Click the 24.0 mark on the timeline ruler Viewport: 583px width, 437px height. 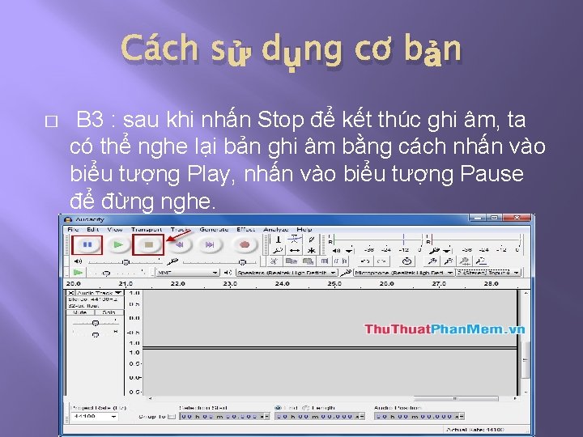(283, 283)
